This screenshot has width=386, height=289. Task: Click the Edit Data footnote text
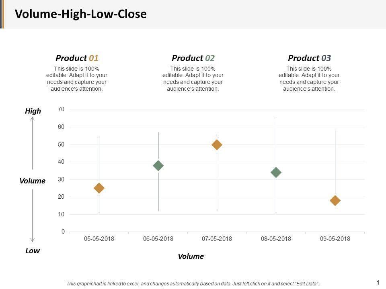[x=193, y=283]
